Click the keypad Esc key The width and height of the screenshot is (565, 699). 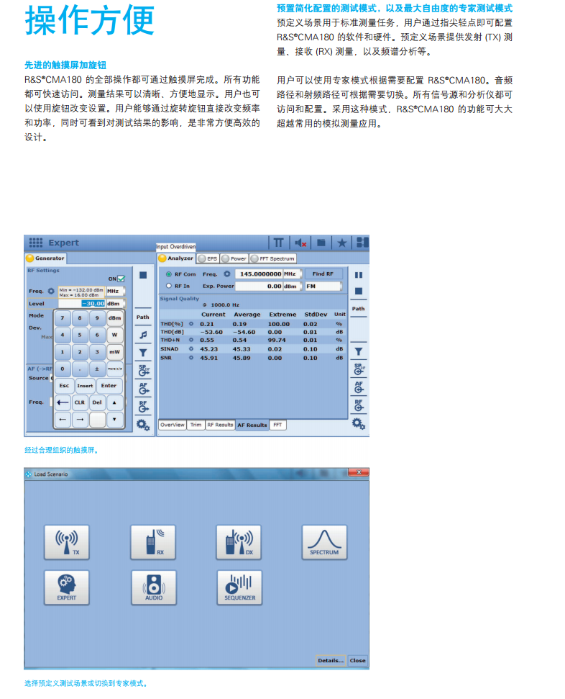coord(64,386)
